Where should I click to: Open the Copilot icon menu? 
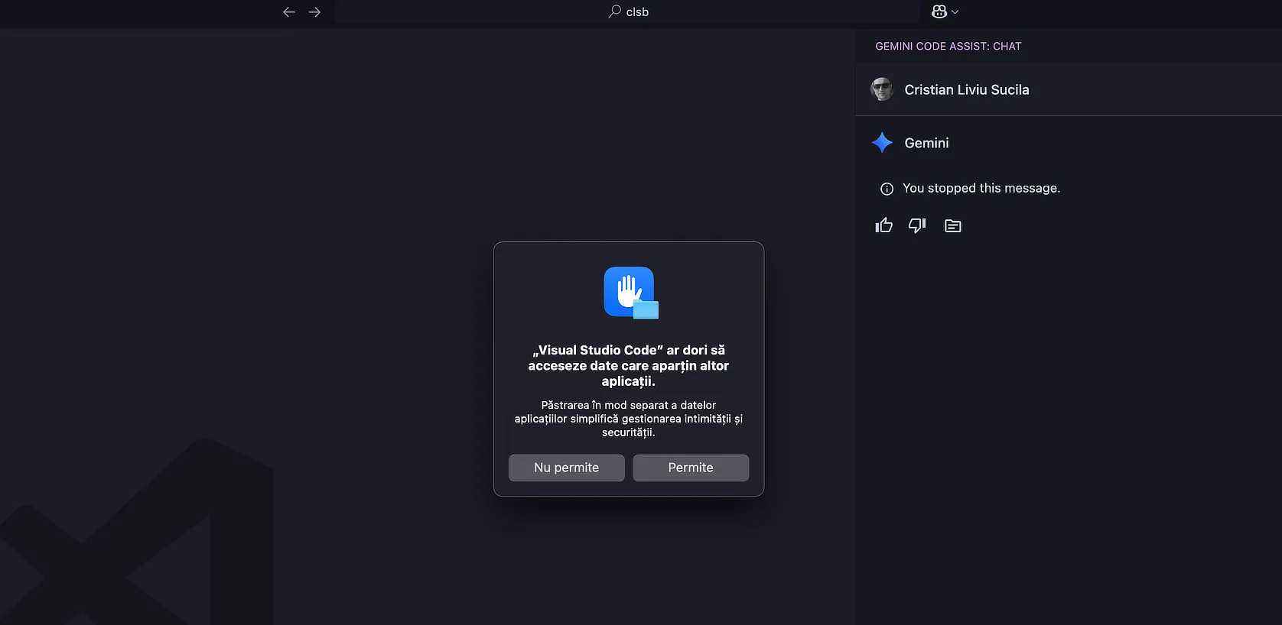(x=939, y=11)
